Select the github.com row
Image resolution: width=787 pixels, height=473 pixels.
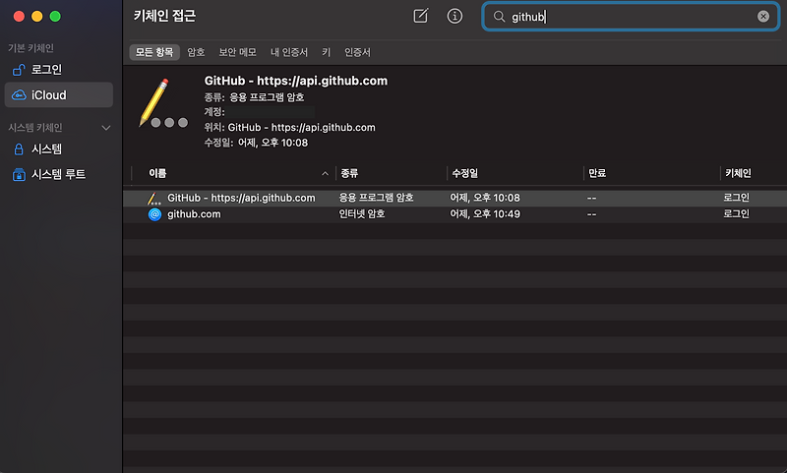(x=454, y=214)
